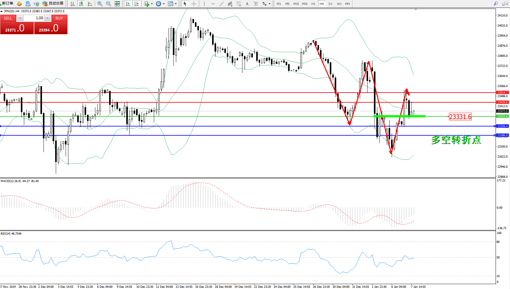Click the tile windows icon

pos(117,4)
